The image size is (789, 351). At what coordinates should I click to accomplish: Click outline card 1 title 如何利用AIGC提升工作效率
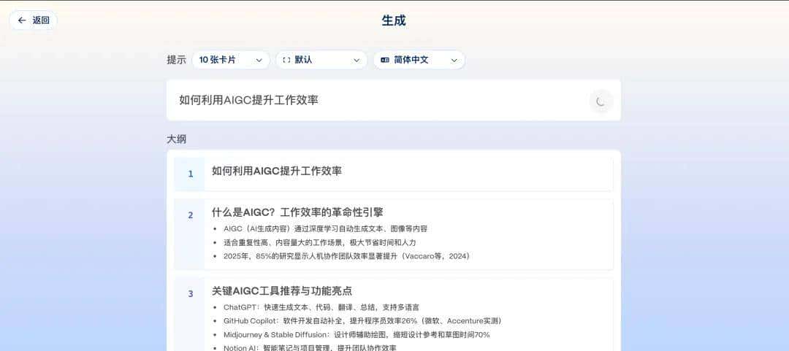tap(277, 171)
